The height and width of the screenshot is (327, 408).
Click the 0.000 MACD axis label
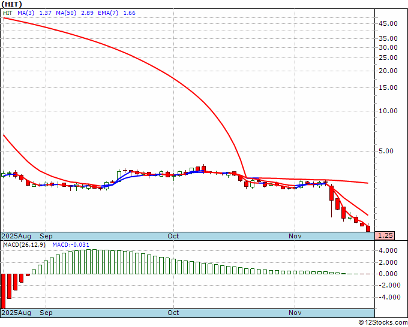[x=388, y=274]
